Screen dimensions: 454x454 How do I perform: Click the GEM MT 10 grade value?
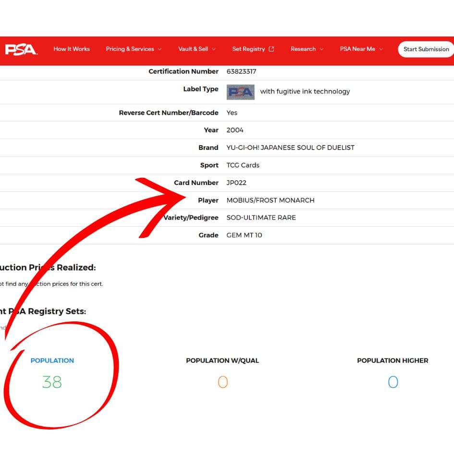244,235
